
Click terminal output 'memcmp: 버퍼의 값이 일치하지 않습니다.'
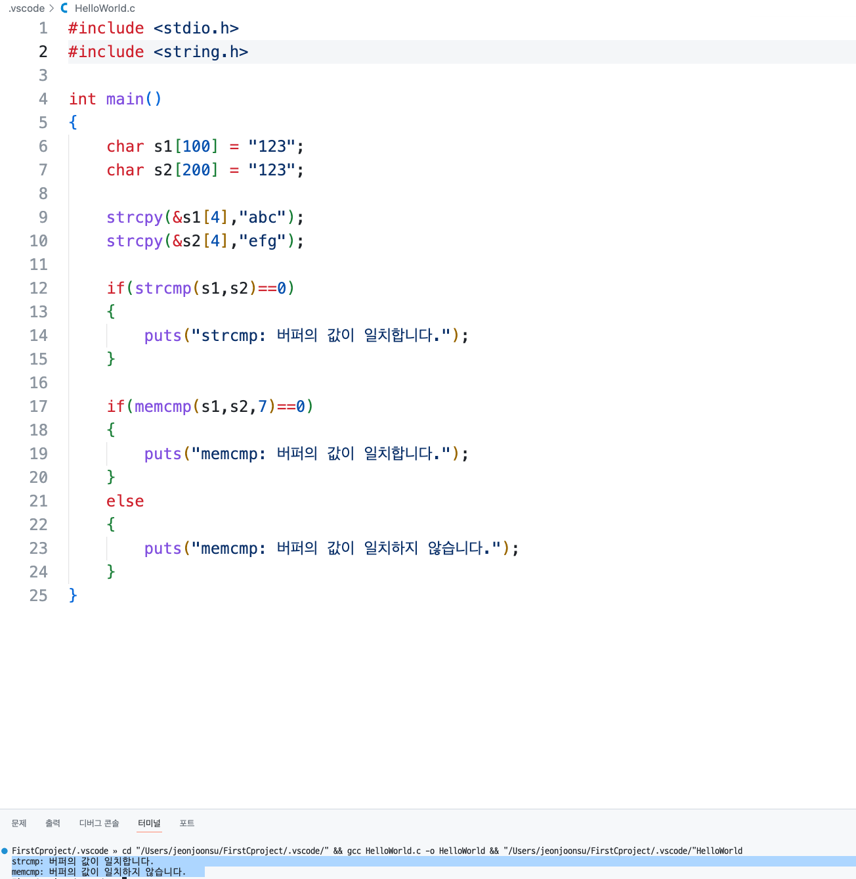[x=99, y=872]
